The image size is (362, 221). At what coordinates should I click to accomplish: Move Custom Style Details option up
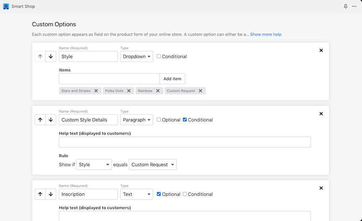click(40, 120)
